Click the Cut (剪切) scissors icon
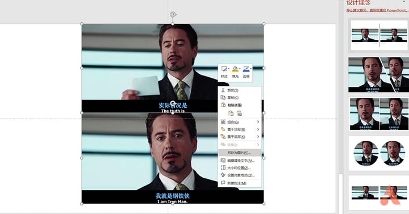The image size is (409, 214). point(223,90)
